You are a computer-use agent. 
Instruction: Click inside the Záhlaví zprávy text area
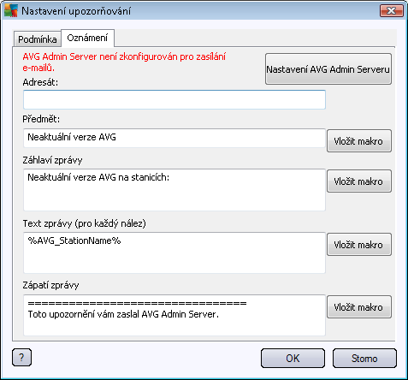click(x=174, y=190)
